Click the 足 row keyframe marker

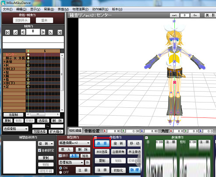click(x=28, y=87)
